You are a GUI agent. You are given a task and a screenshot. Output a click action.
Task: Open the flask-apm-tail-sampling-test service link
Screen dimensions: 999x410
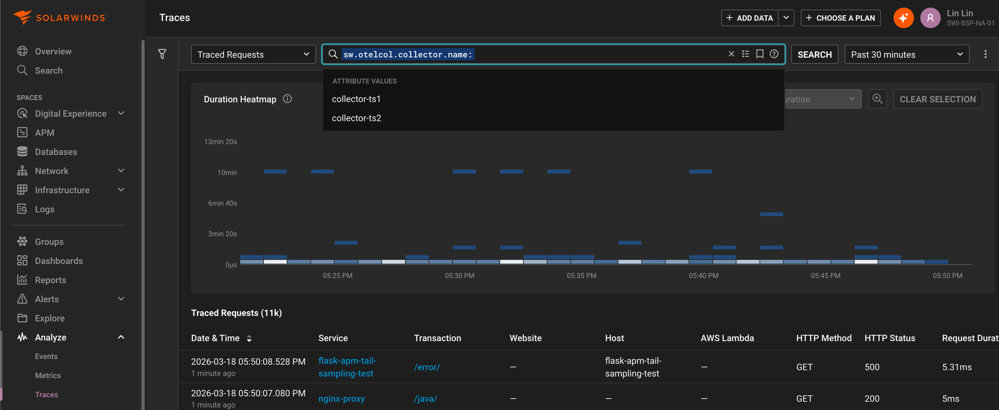tap(347, 367)
